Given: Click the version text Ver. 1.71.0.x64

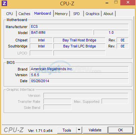Looking at the screenshot, I should pos(40,131).
